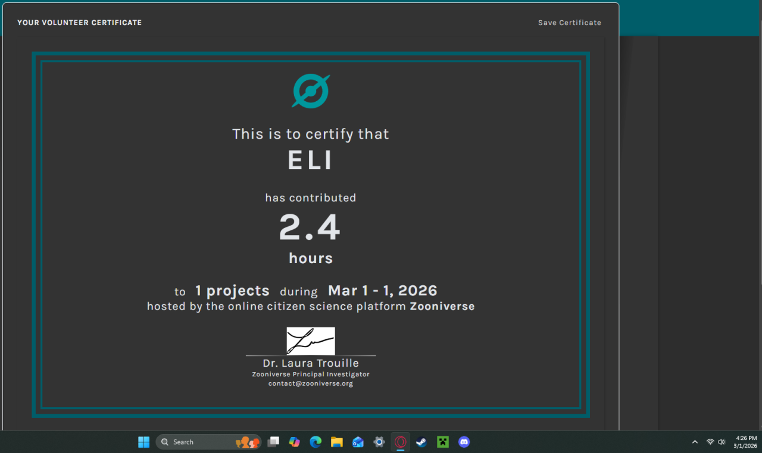Open Task View from the taskbar
Image resolution: width=762 pixels, height=453 pixels.
(x=273, y=442)
